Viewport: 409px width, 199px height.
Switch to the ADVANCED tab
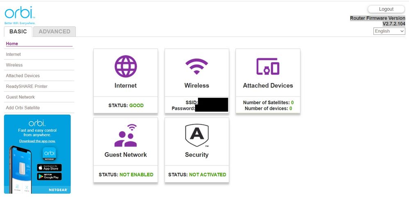point(55,32)
